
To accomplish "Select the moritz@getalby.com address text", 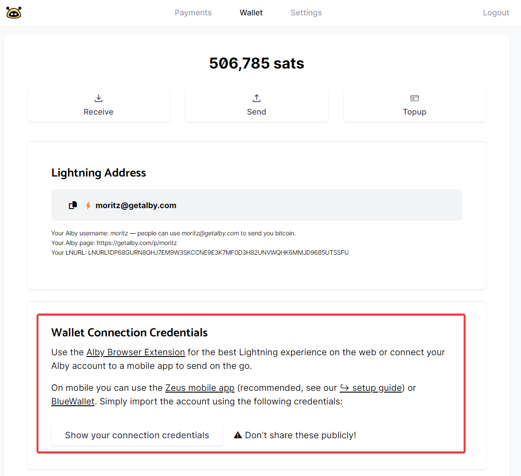I will (x=136, y=206).
